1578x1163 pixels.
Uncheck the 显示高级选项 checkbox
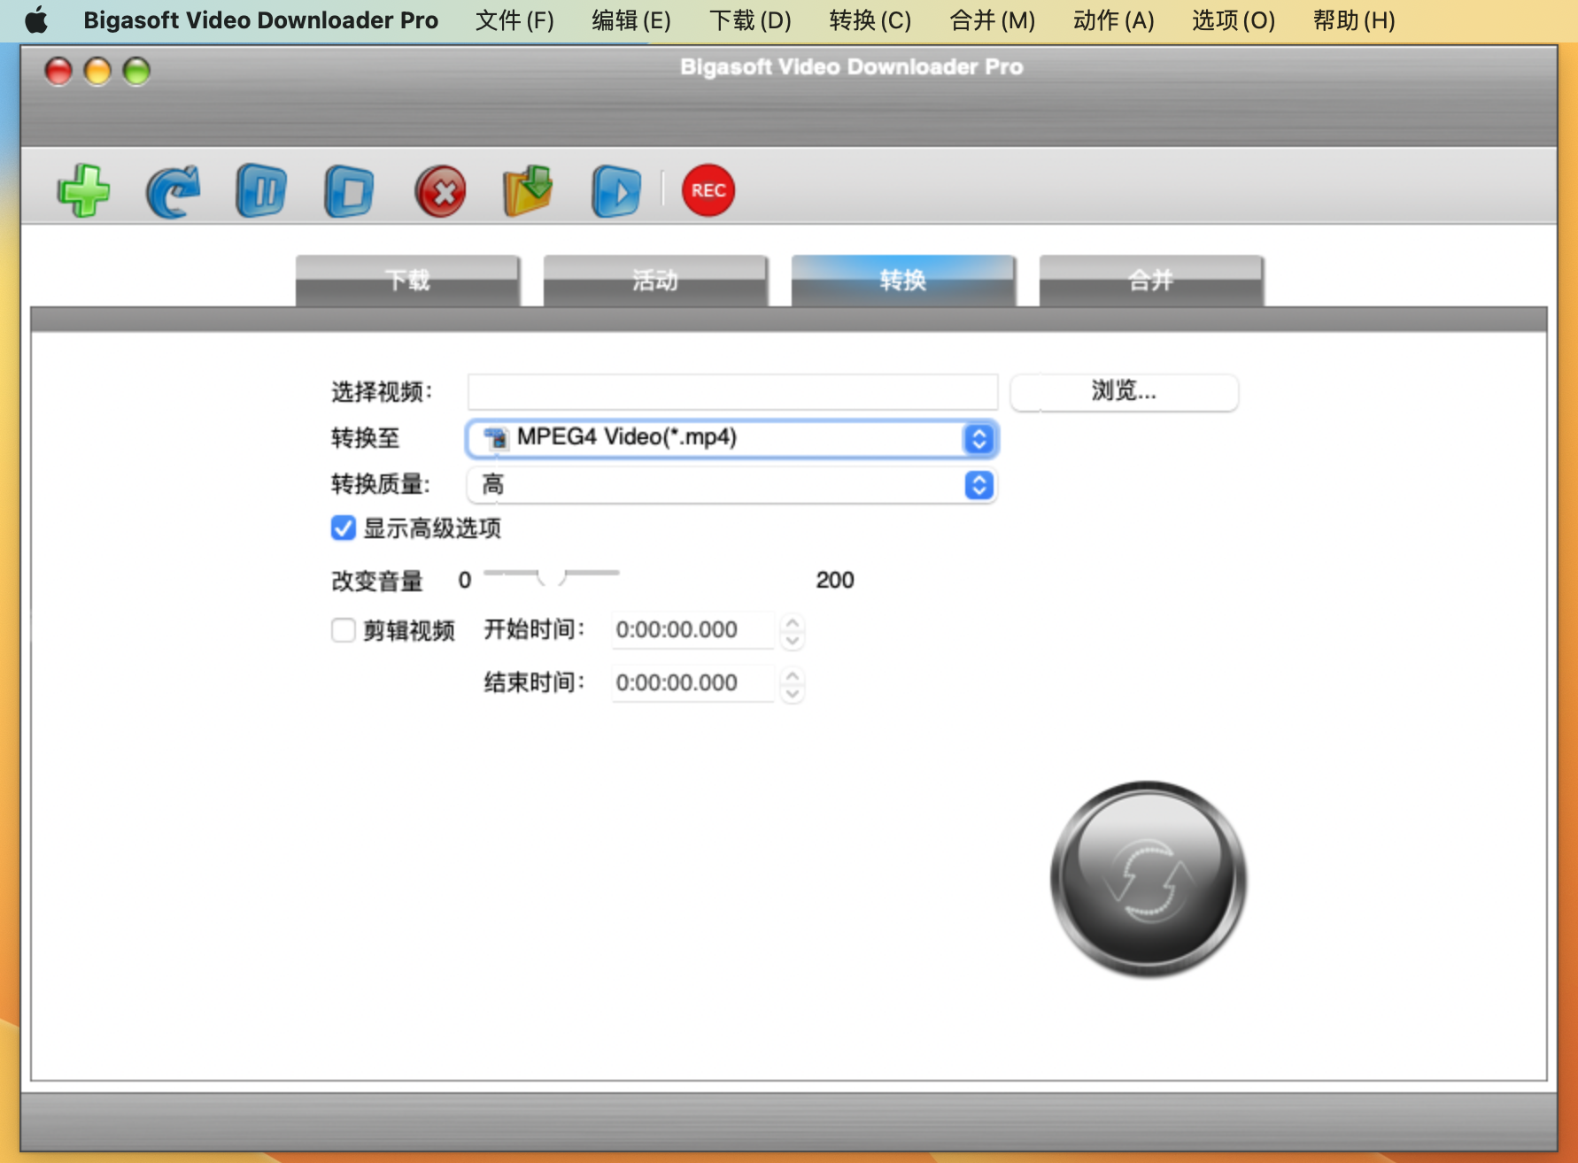344,528
